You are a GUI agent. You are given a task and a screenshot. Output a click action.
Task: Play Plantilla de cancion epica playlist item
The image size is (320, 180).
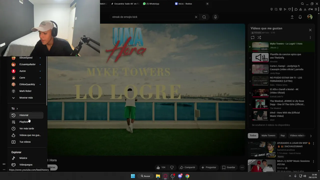281,58
